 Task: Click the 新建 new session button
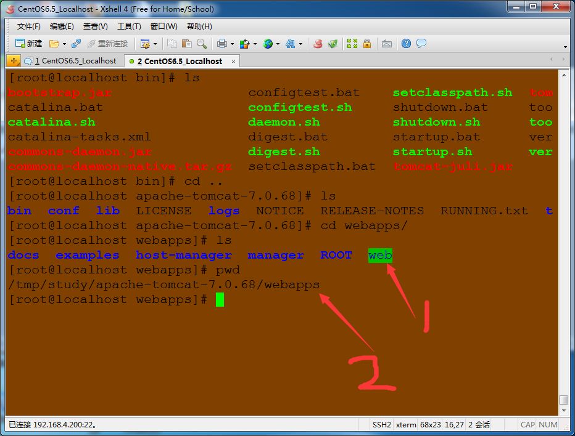pyautogui.click(x=28, y=44)
